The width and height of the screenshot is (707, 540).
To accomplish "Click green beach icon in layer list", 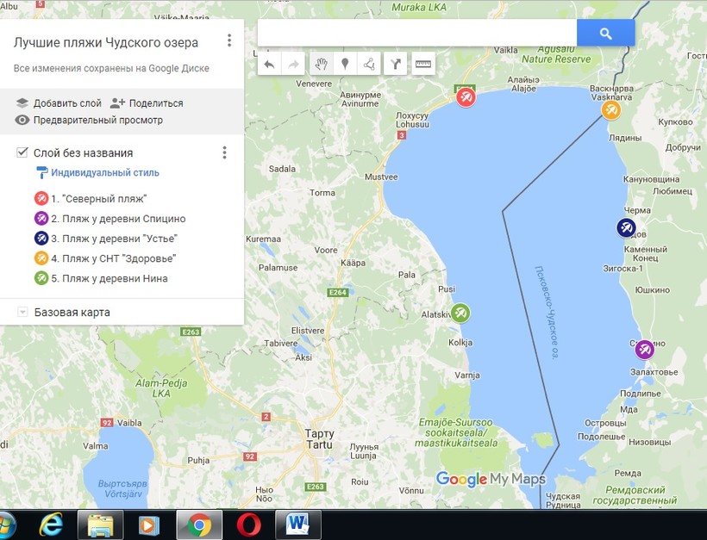I will [41, 278].
